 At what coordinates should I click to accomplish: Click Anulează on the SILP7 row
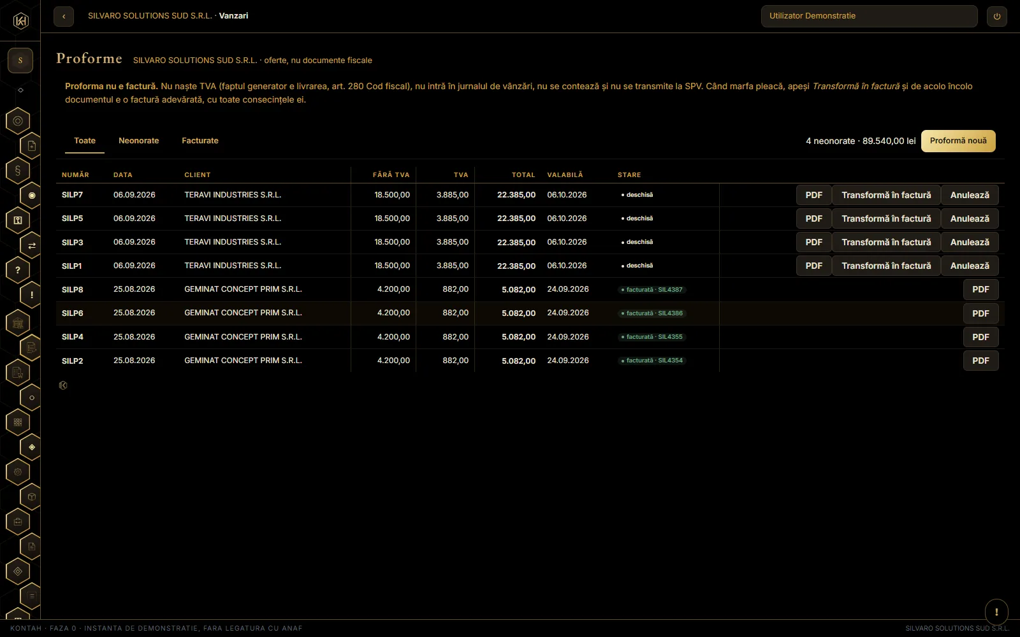click(970, 195)
